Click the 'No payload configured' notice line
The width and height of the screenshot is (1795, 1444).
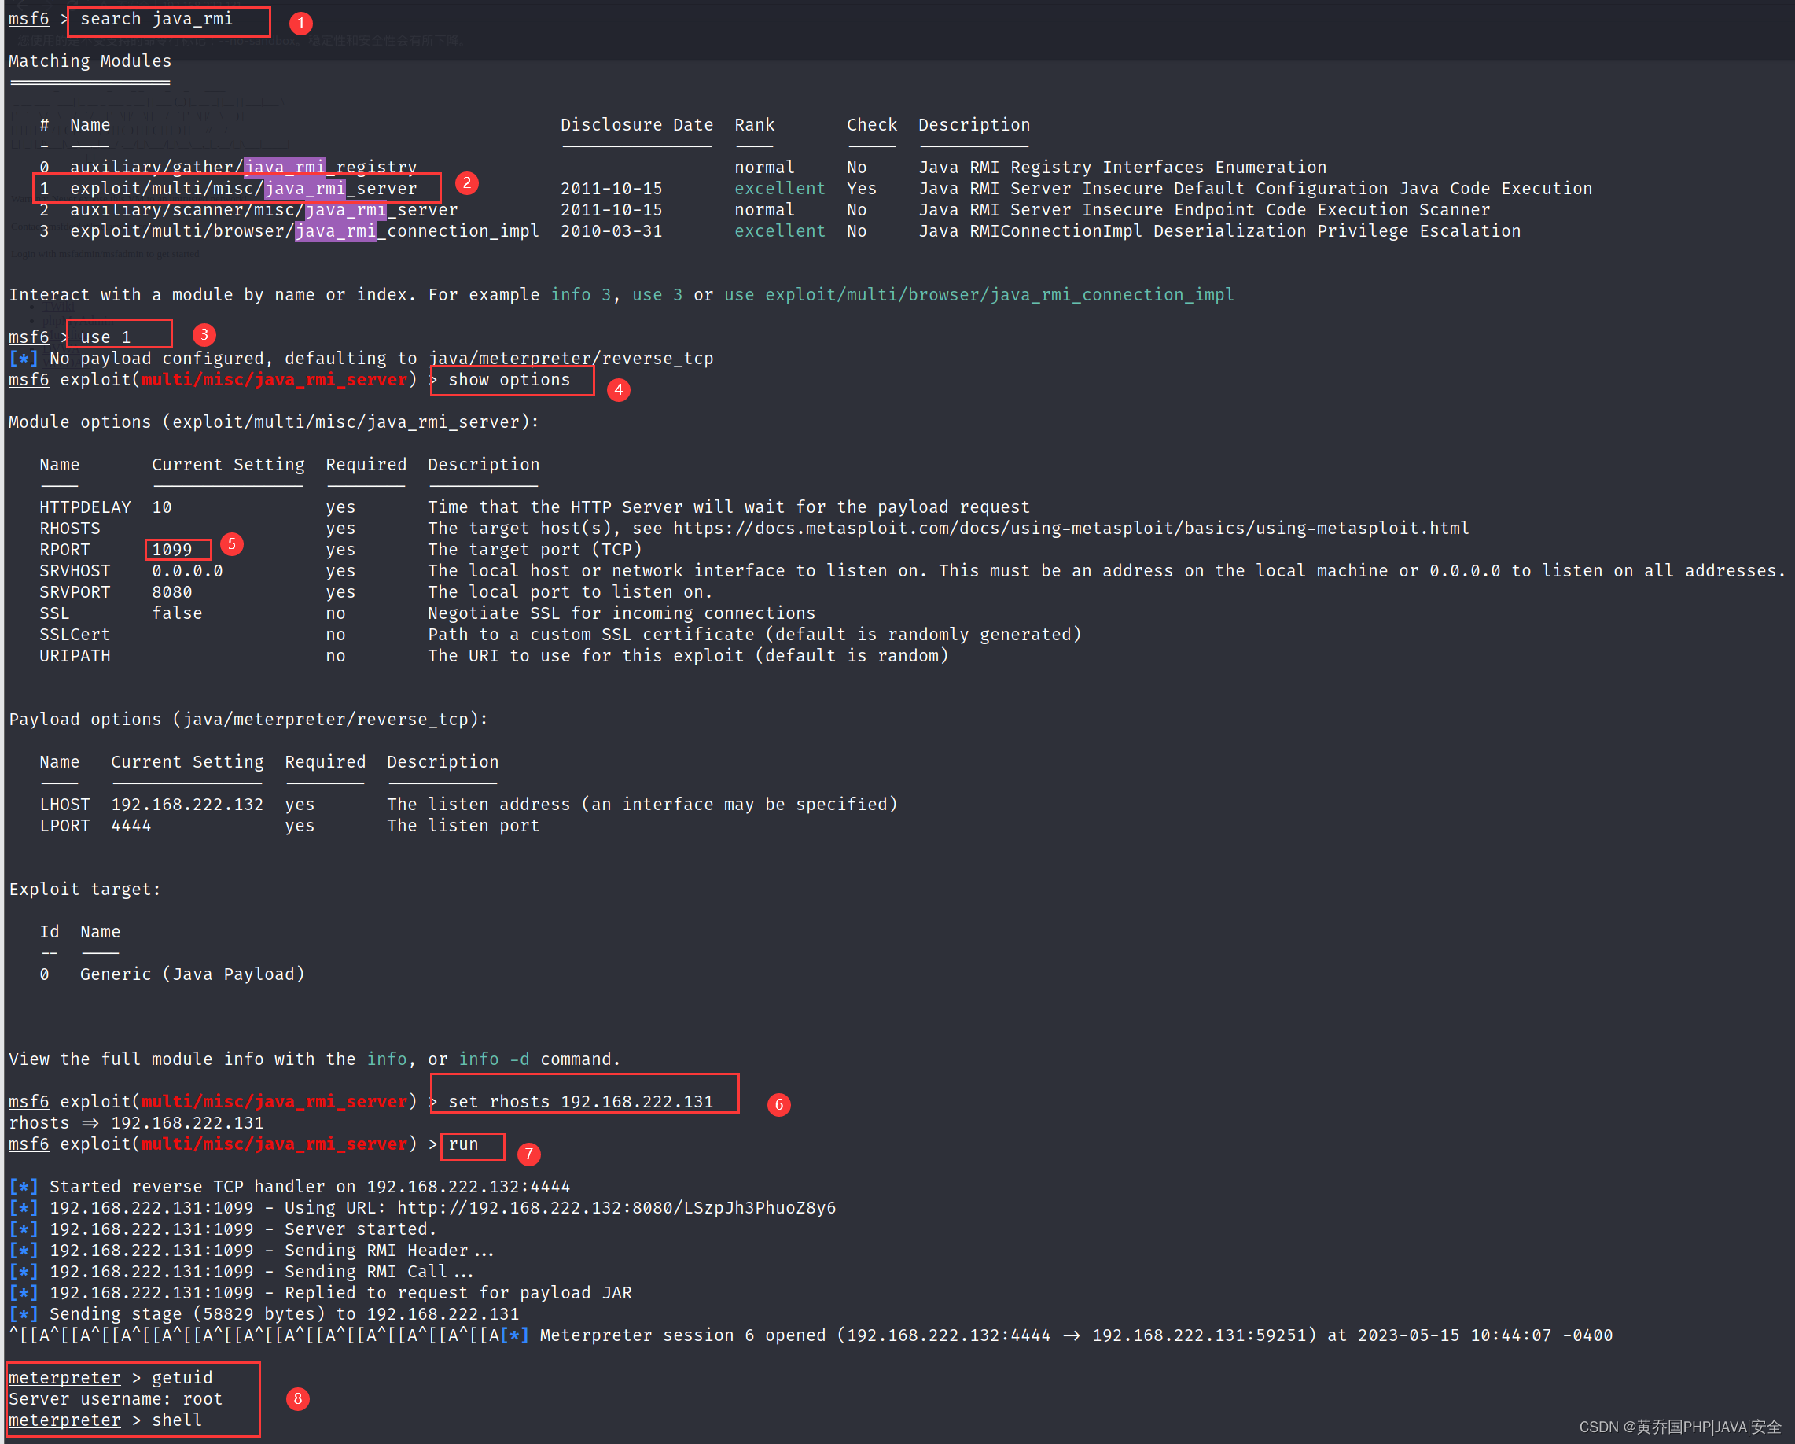(361, 359)
